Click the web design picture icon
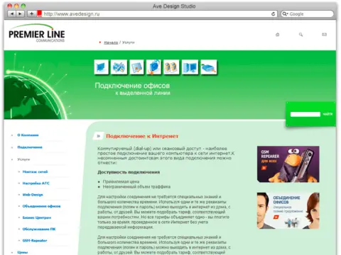This screenshot has height=255, width=341. point(136,67)
